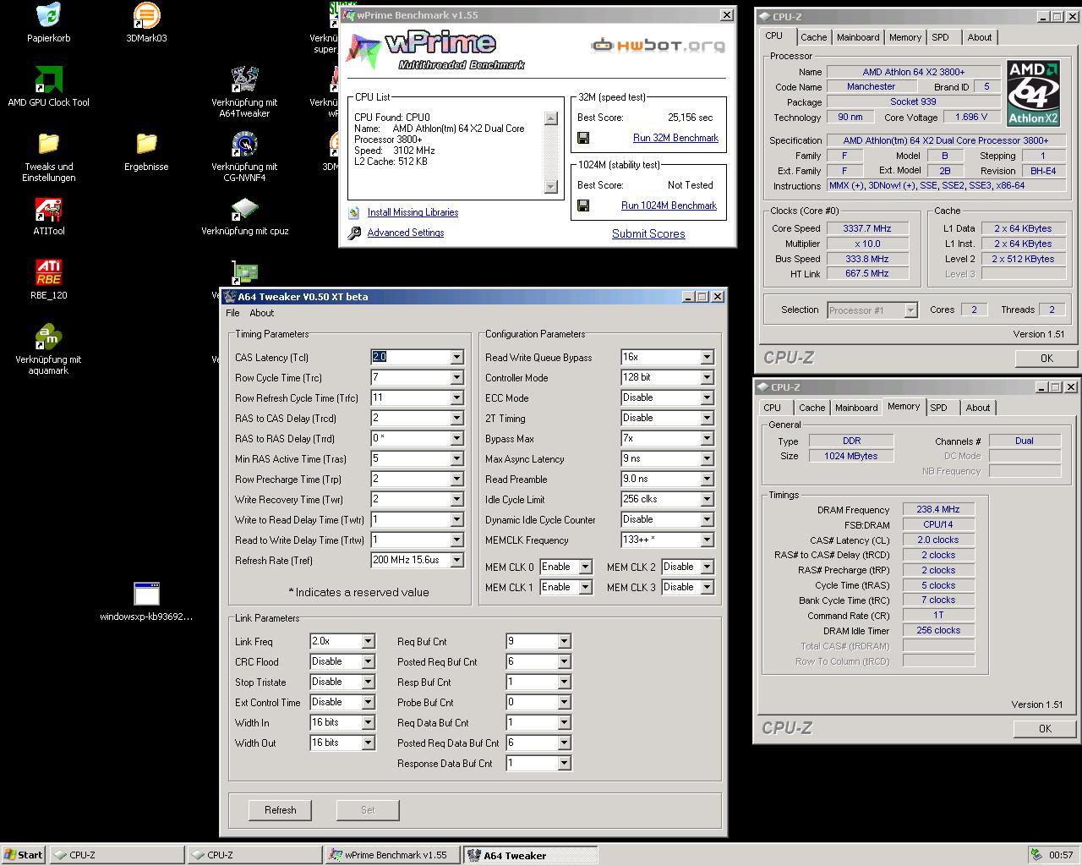
Task: Open SPD tab in top CPU-Z window
Action: click(940, 37)
